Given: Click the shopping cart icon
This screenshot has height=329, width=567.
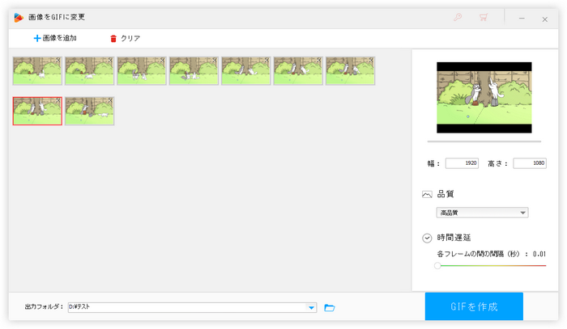Looking at the screenshot, I should (484, 17).
